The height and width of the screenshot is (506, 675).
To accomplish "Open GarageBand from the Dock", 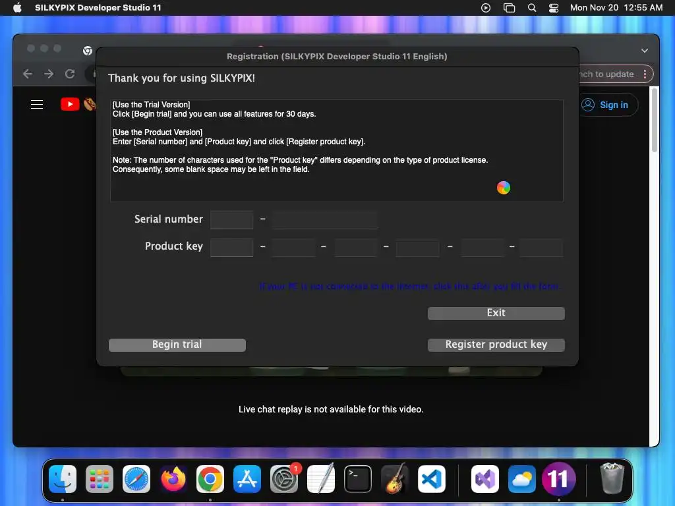I will click(x=395, y=479).
